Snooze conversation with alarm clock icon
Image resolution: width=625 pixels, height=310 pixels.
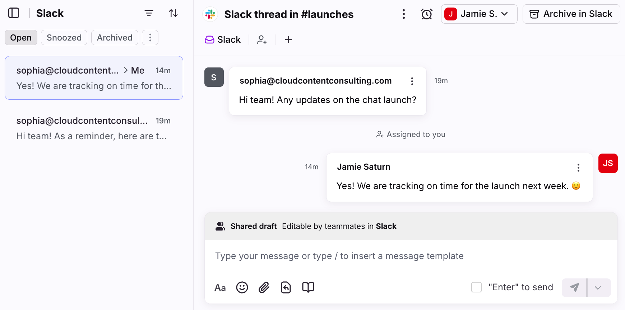[426, 14]
